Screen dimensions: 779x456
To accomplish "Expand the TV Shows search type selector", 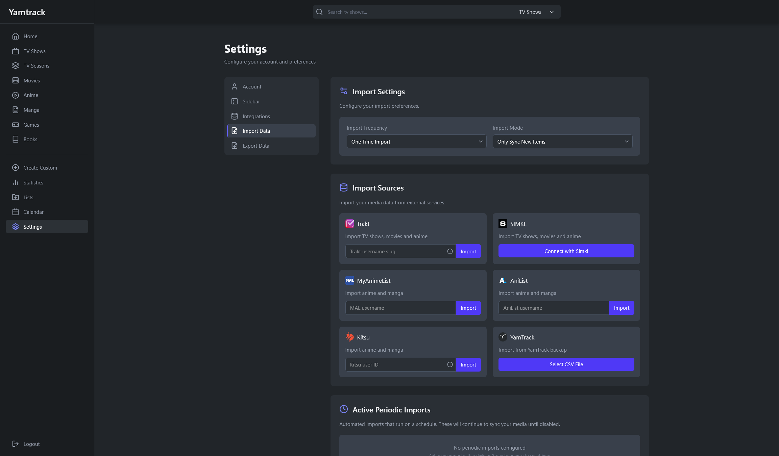I will [537, 12].
